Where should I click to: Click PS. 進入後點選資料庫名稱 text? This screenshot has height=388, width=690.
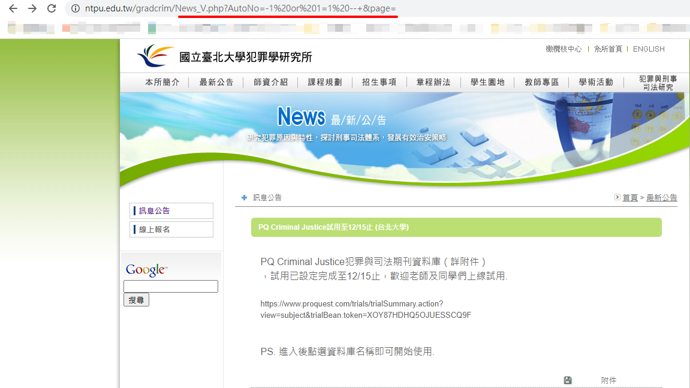pyautogui.click(x=347, y=351)
